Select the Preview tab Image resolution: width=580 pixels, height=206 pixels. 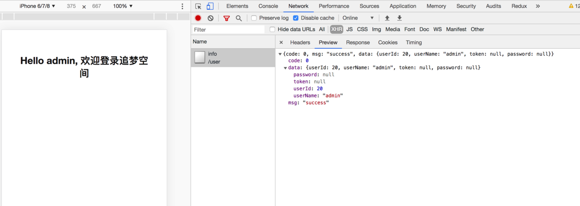click(328, 42)
